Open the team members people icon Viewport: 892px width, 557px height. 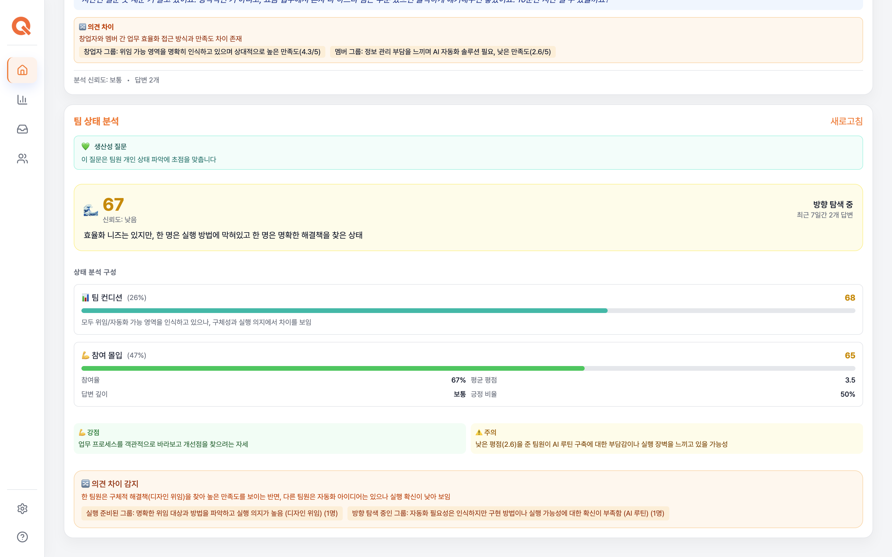coord(22,159)
